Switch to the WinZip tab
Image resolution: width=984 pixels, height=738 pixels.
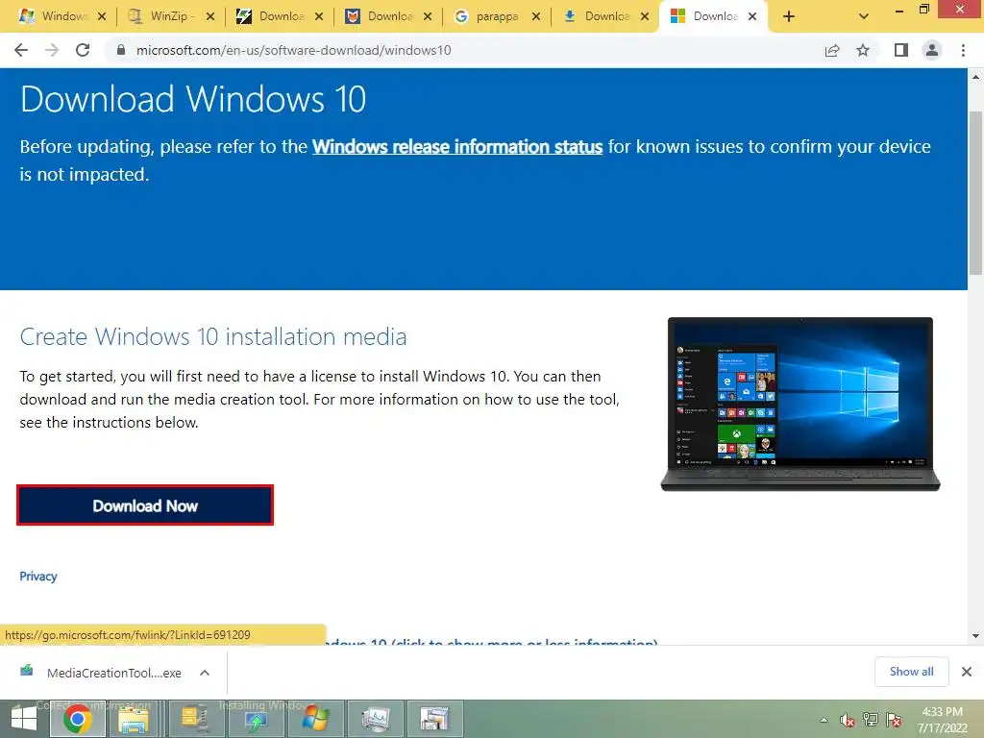(x=161, y=16)
